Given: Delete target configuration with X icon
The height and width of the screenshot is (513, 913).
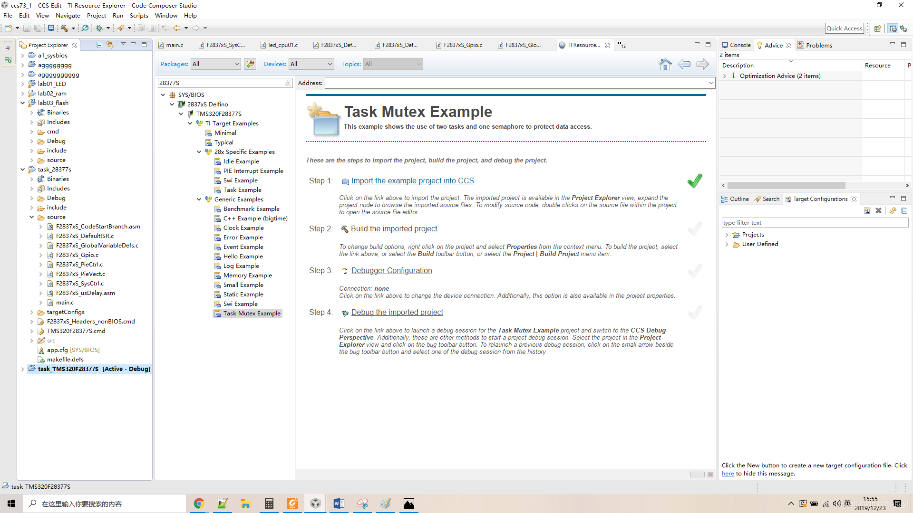Looking at the screenshot, I should (878, 210).
